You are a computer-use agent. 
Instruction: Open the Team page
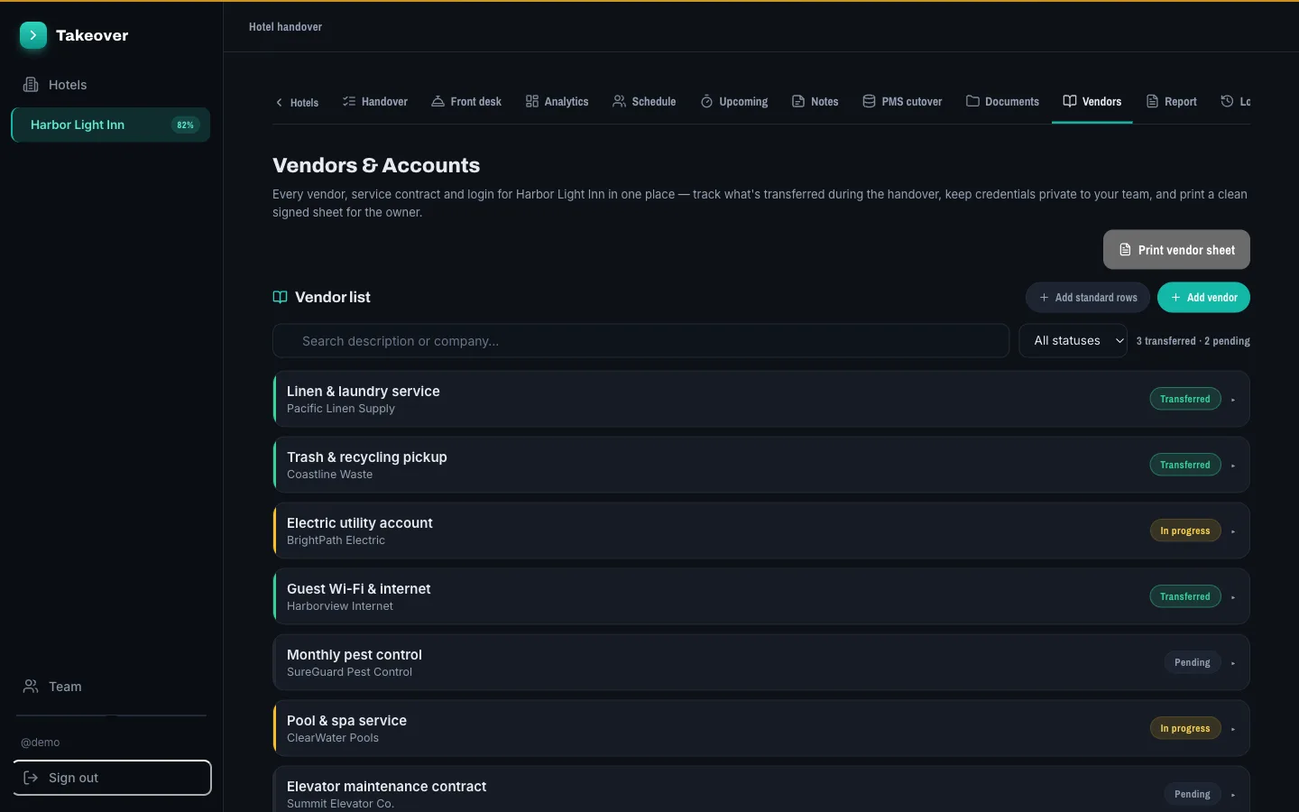[x=111, y=687]
